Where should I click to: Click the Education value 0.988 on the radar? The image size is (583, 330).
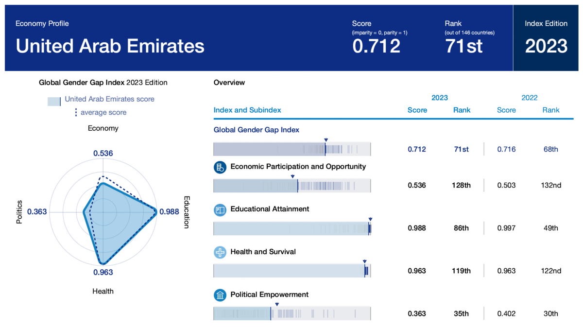click(x=170, y=212)
